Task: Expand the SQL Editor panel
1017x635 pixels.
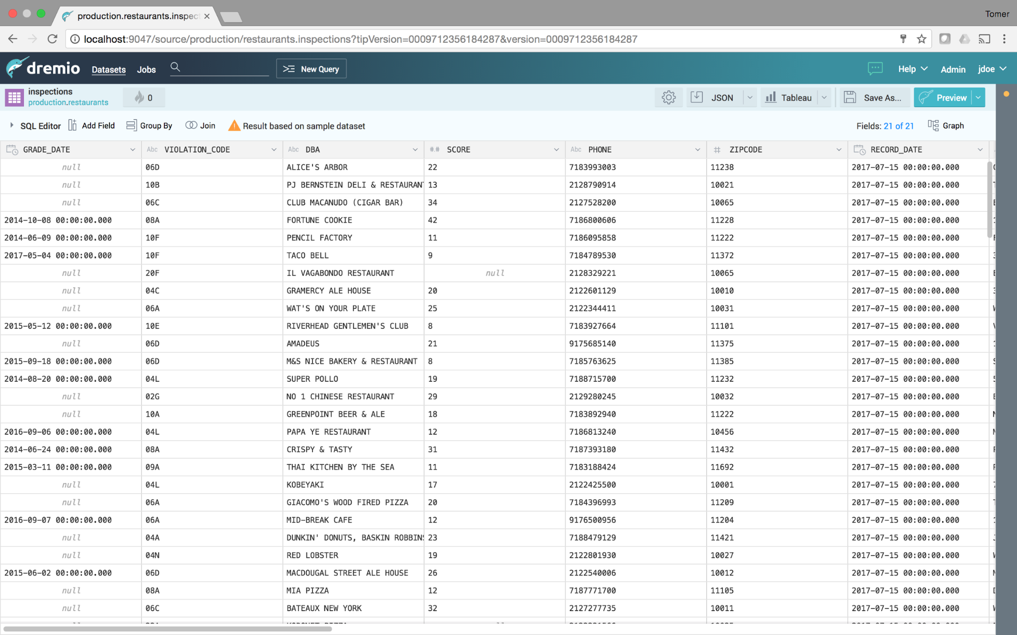Action: pos(35,126)
